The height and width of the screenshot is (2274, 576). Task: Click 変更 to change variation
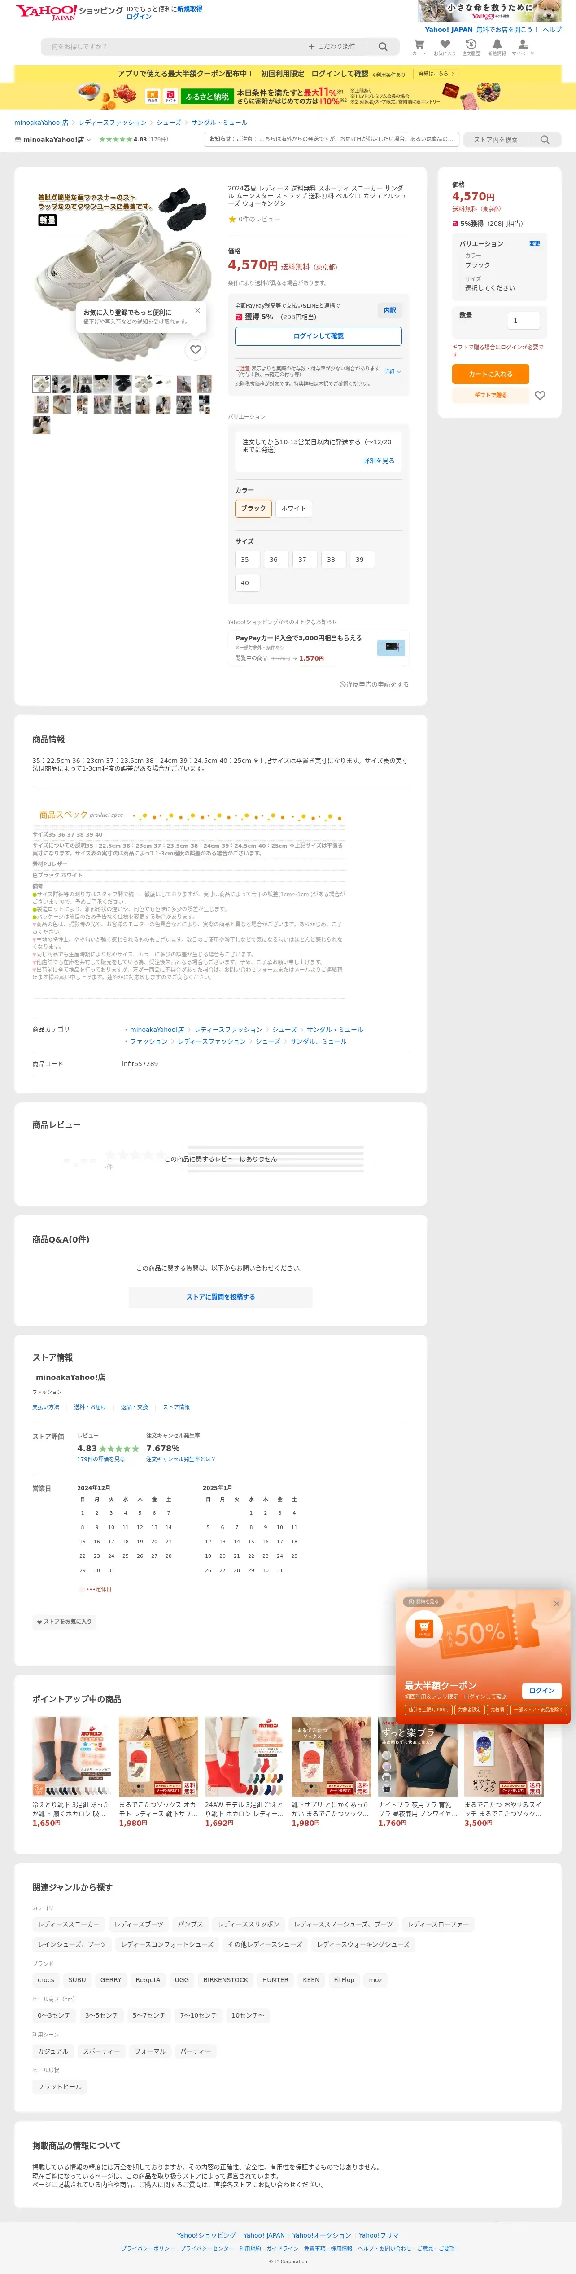tap(535, 244)
